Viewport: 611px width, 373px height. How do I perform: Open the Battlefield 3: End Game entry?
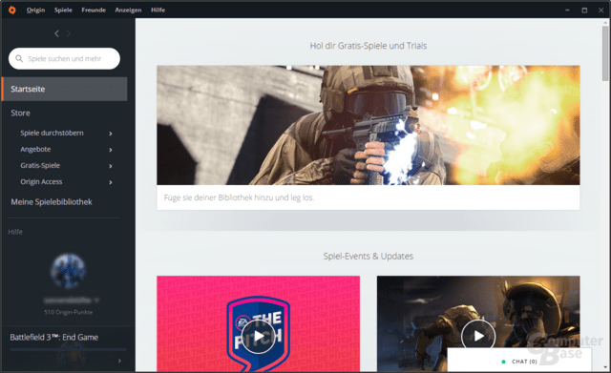54,338
